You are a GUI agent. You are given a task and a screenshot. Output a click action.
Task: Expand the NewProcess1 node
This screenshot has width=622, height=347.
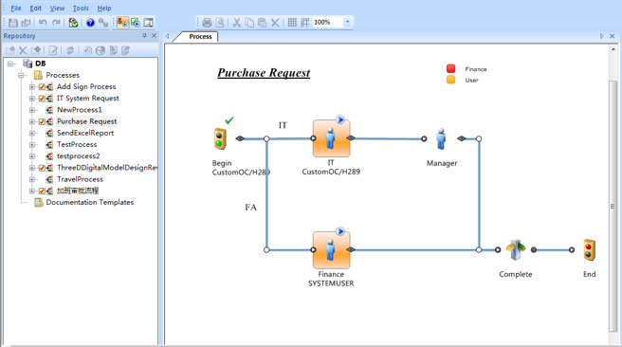coord(32,110)
